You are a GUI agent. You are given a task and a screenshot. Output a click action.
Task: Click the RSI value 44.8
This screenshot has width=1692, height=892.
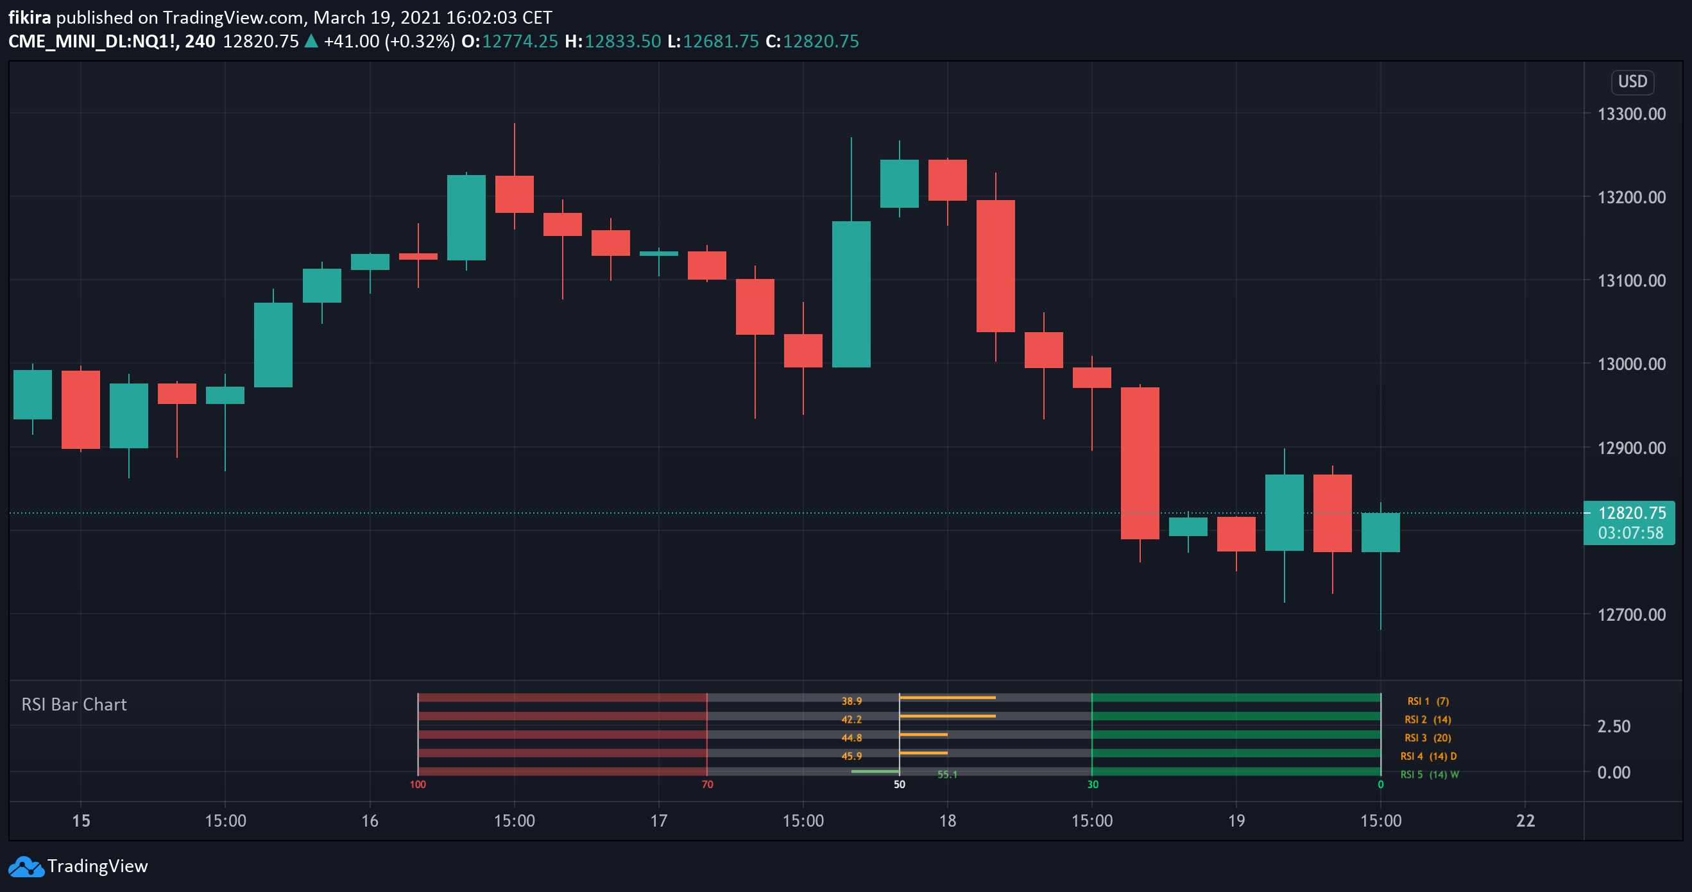pos(852,737)
